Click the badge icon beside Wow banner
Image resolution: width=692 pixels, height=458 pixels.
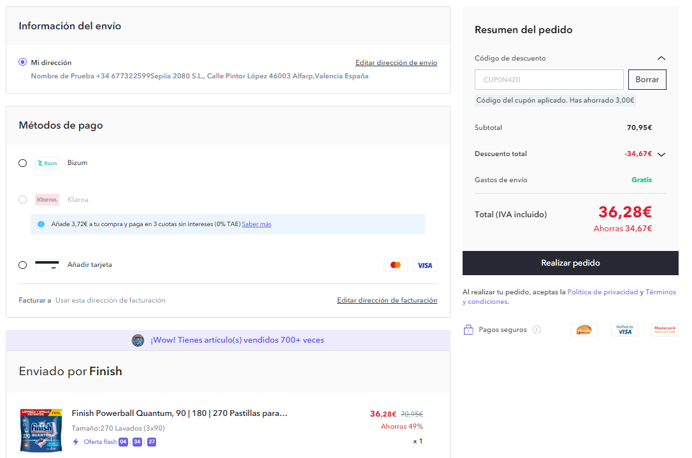(138, 341)
